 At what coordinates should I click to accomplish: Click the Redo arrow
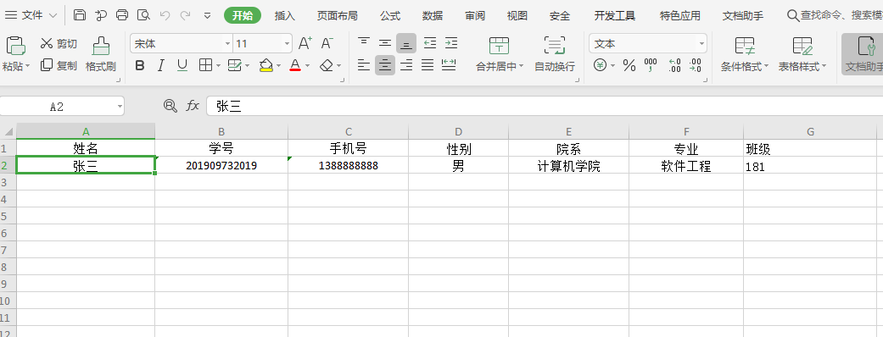point(185,15)
